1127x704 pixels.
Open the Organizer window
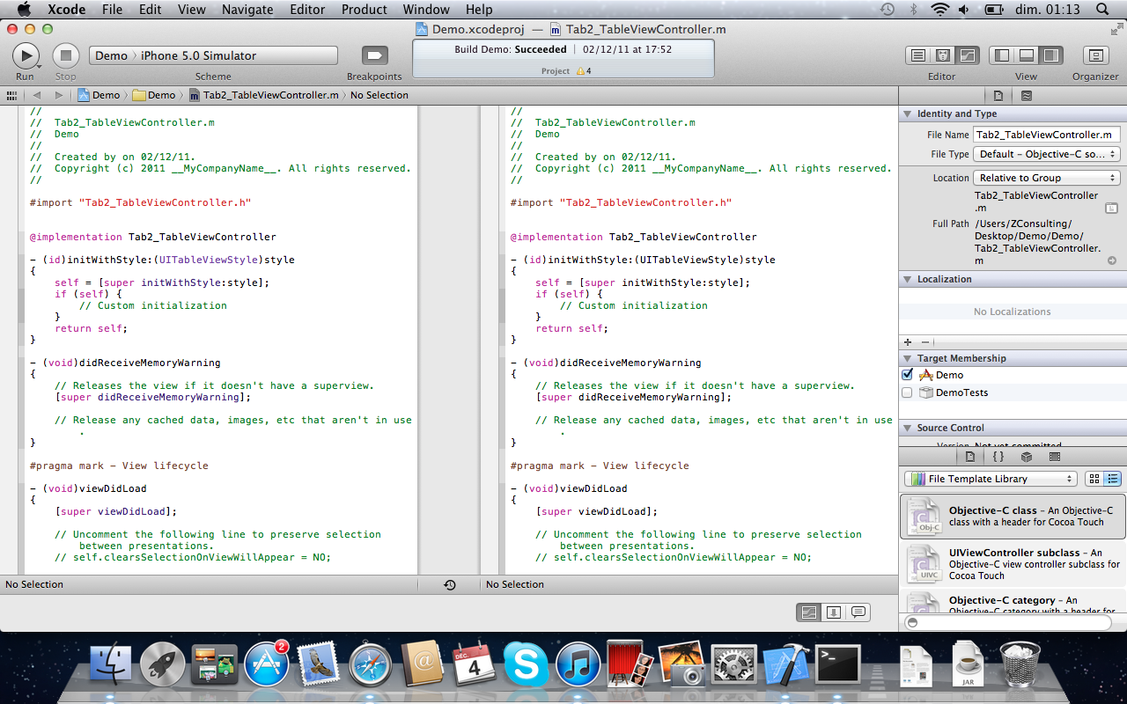pyautogui.click(x=1095, y=55)
